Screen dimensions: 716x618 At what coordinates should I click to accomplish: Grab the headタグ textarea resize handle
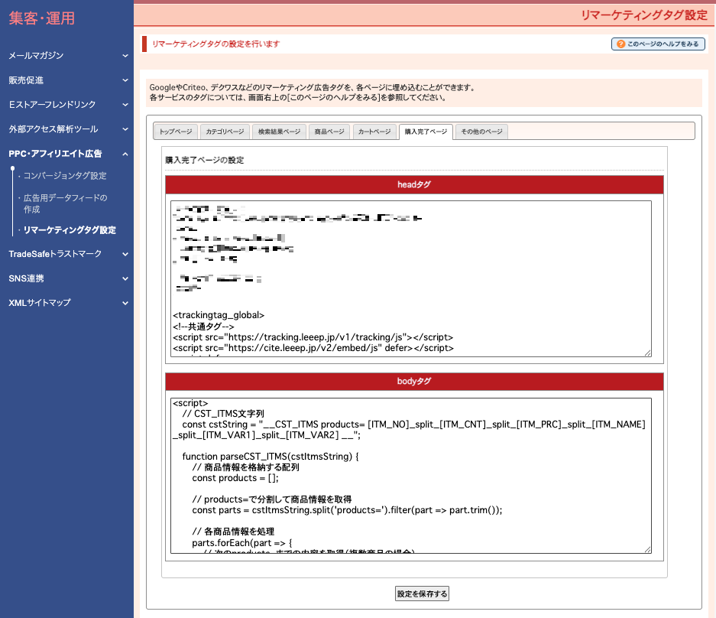click(647, 353)
